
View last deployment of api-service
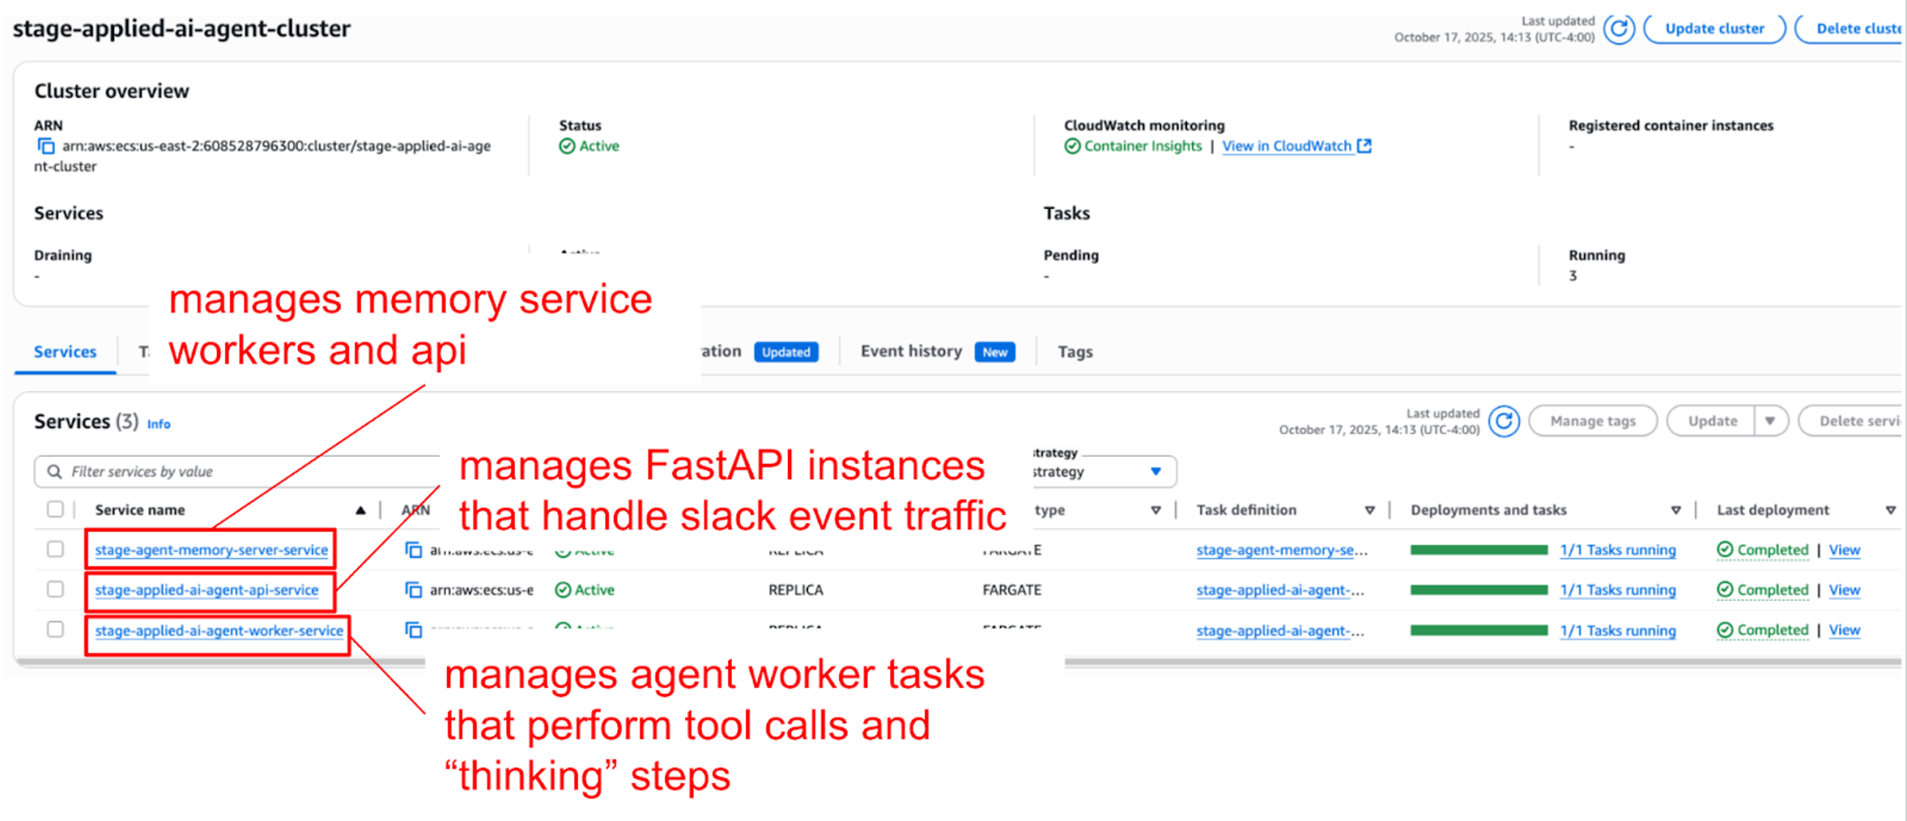tap(1844, 590)
